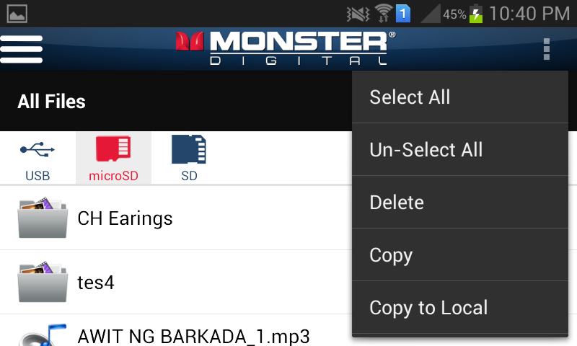Open the tes4 folder name
This screenshot has height=346, width=577.
(x=96, y=283)
